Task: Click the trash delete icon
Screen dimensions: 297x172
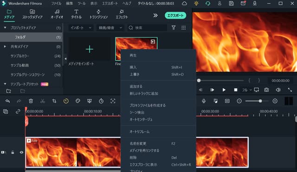Action: tap(31, 101)
